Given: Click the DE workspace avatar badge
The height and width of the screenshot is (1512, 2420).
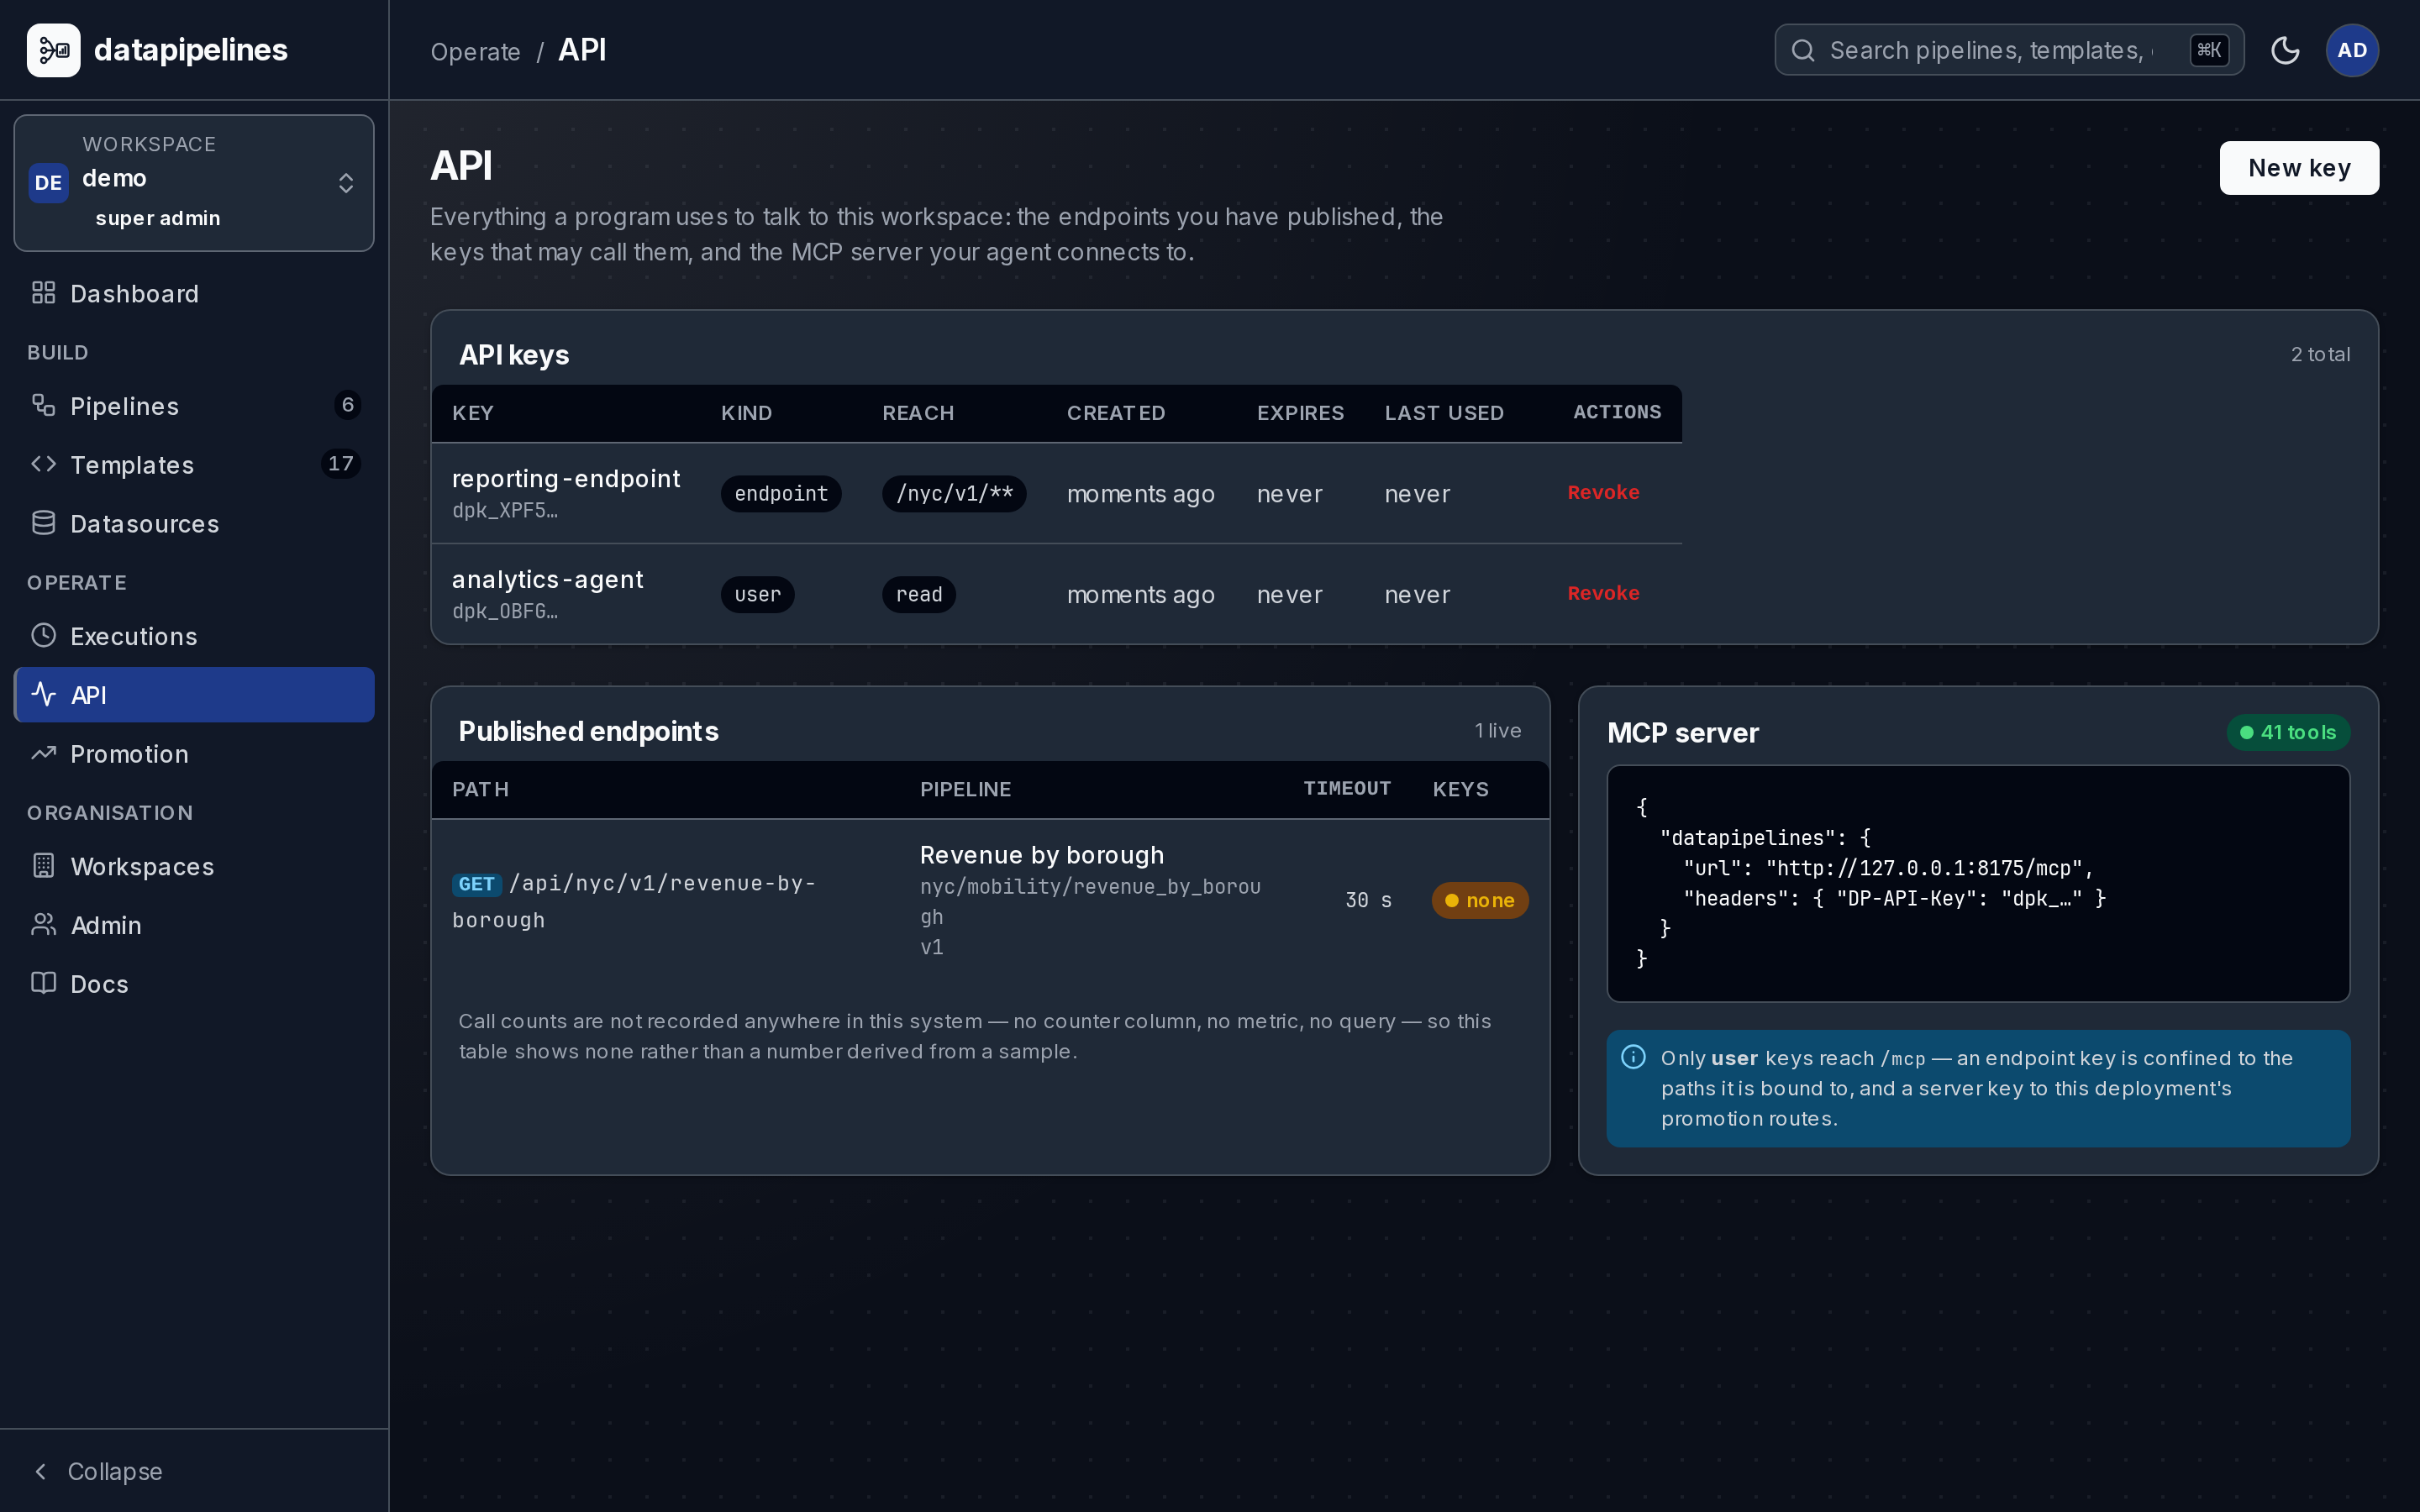Looking at the screenshot, I should (48, 183).
